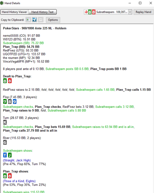The height and width of the screenshot is (193, 154).
Task: Select the 'RedFivez (UTG): 50.33 BB' line
Action: 21,50
